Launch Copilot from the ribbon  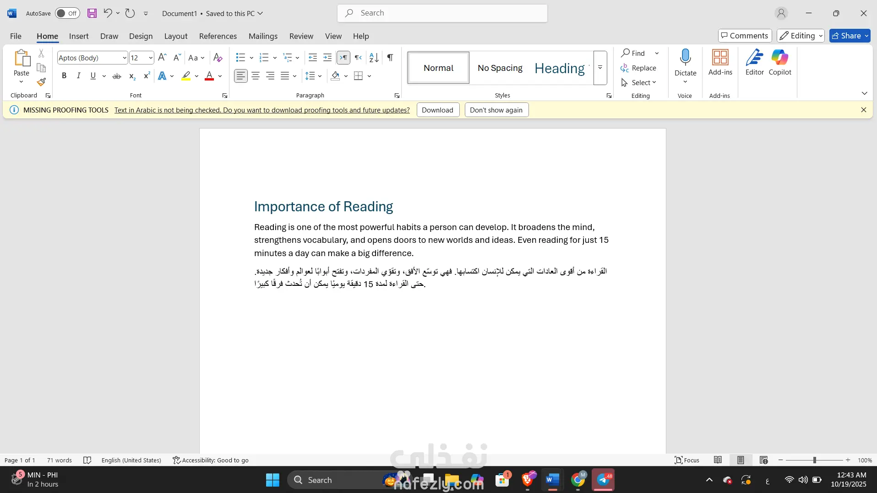pos(780,63)
